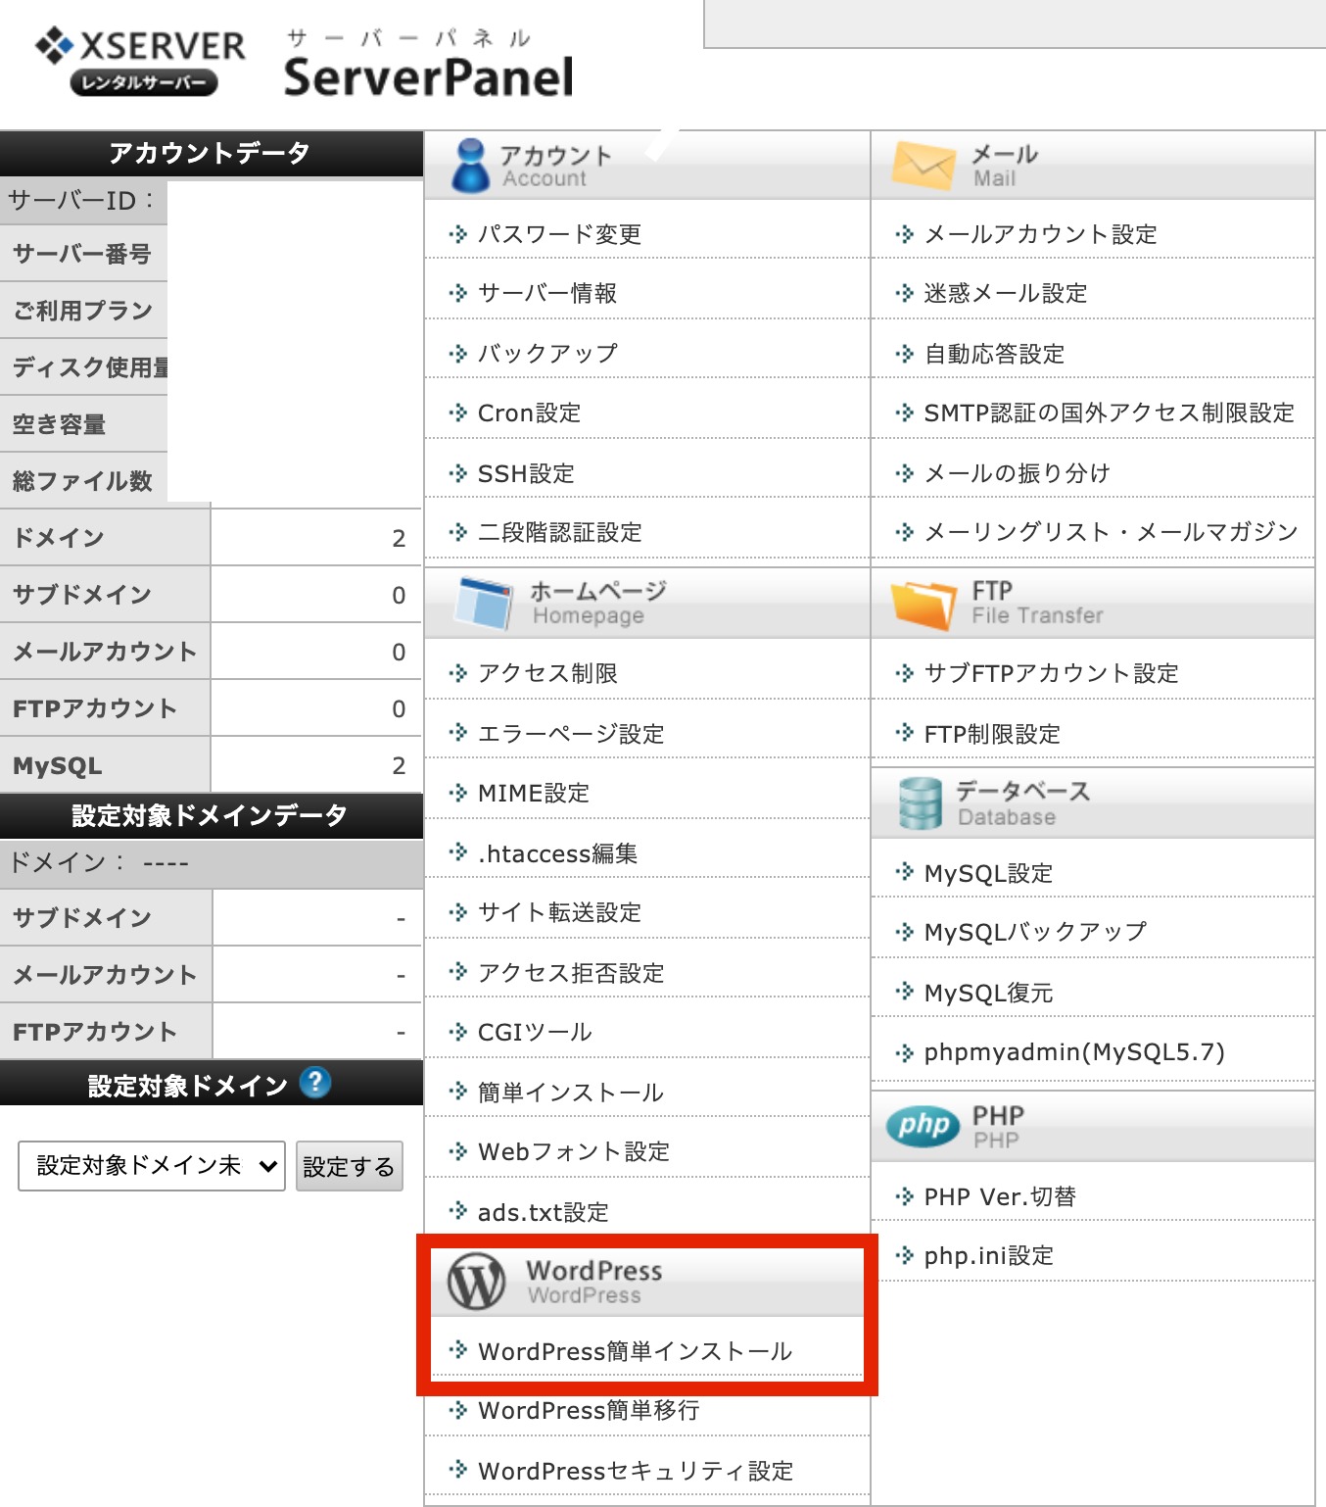Open メールの振り分け link
The height and width of the screenshot is (1507, 1326).
click(1018, 473)
